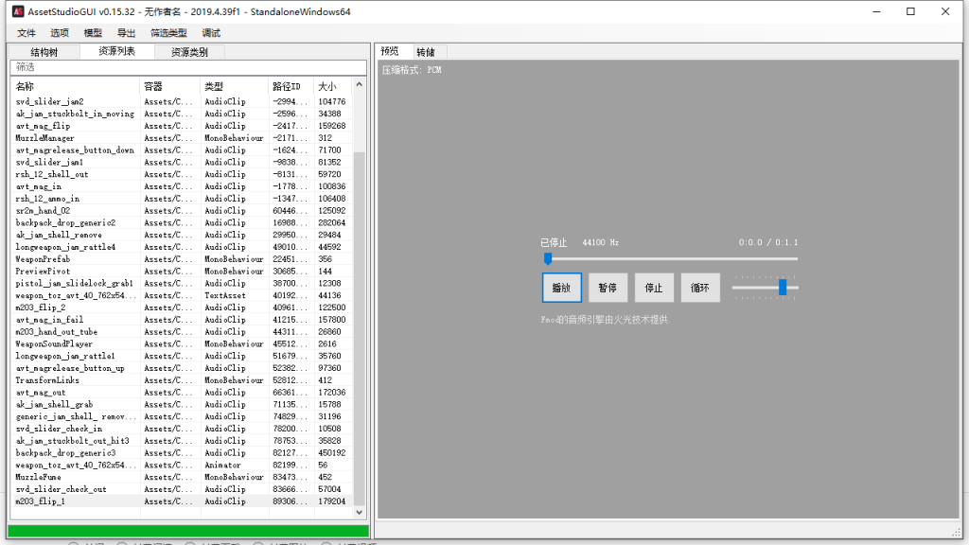Sort by the 路径ID column header
Image resolution: width=969 pixels, height=545 pixels.
coord(291,86)
